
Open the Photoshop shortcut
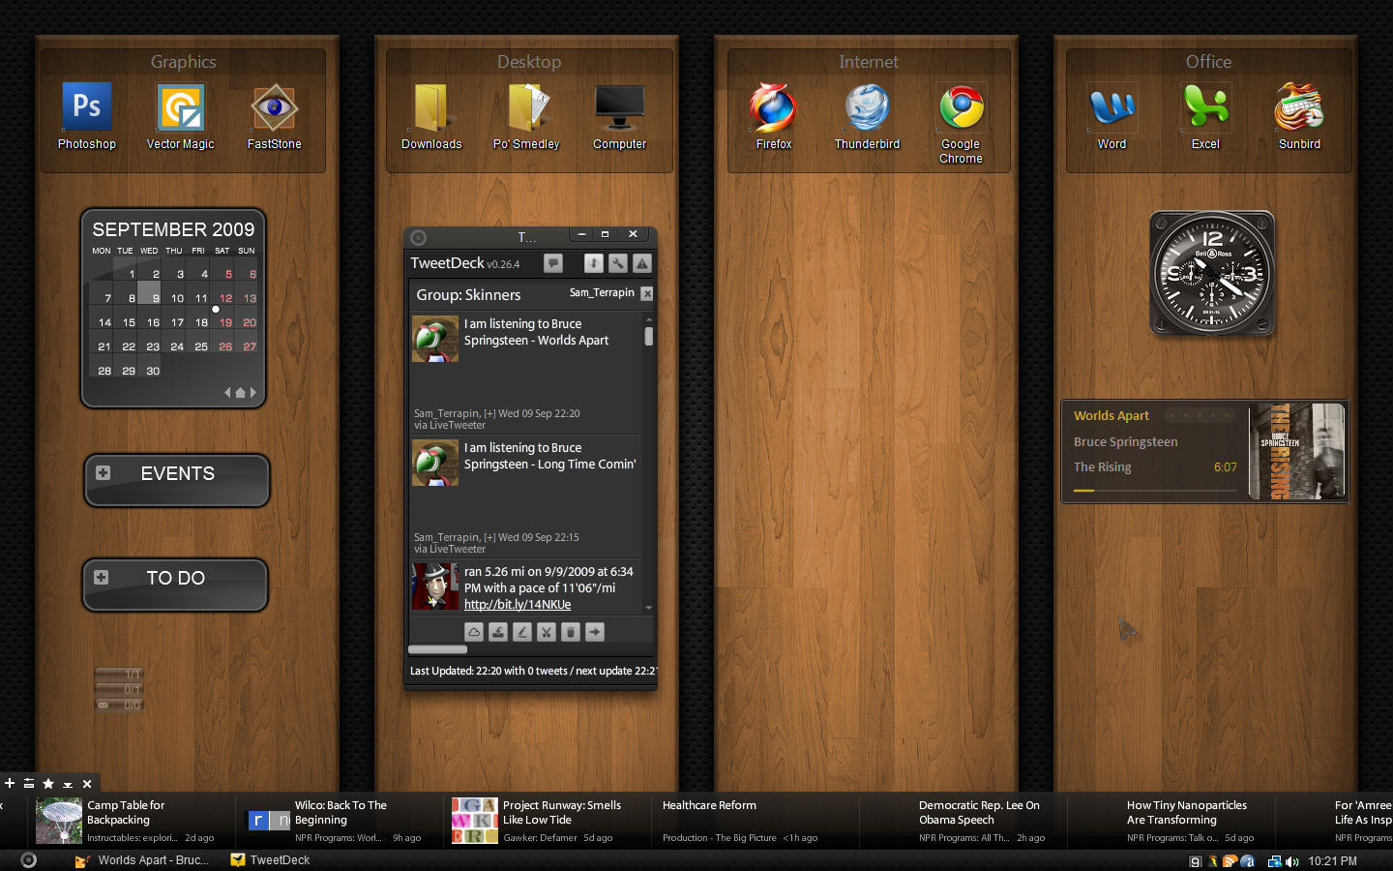pos(87,116)
